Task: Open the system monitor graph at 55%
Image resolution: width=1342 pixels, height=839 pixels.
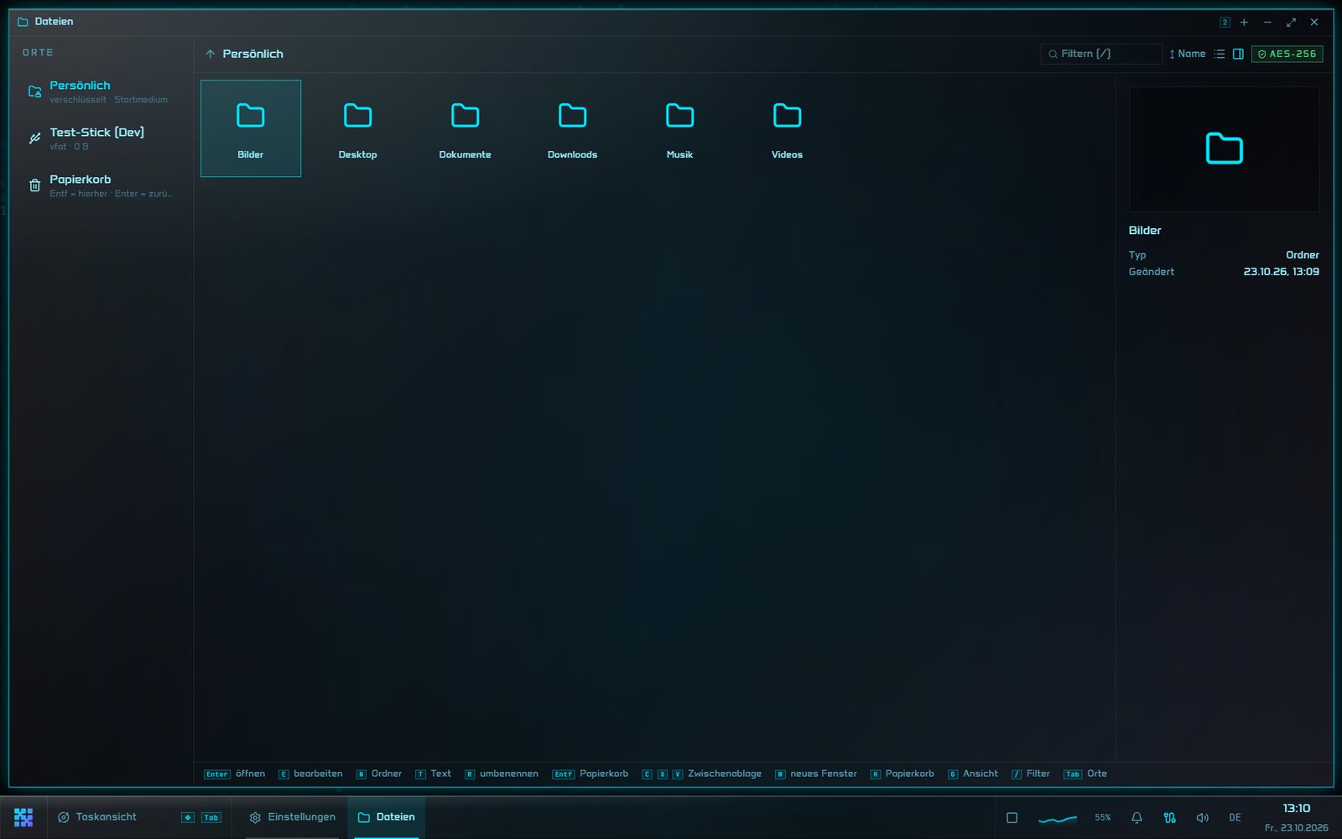Action: [x=1074, y=817]
